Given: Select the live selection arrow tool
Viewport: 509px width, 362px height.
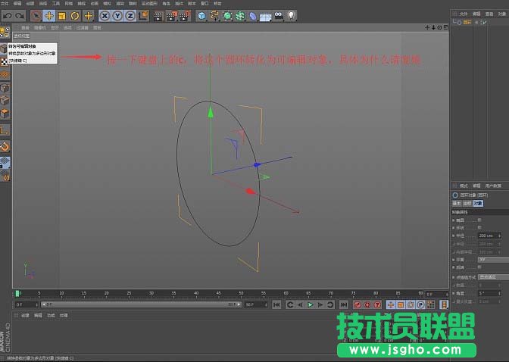Looking at the screenshot, I should click(36, 16).
